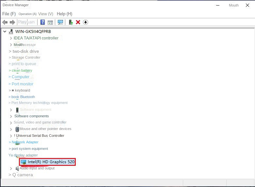This screenshot has width=255, height=187.
Task: Click the update driver green arrow icon
Action: pos(71,22)
